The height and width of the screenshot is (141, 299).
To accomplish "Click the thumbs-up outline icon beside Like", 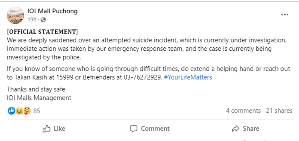I will [x=47, y=129].
